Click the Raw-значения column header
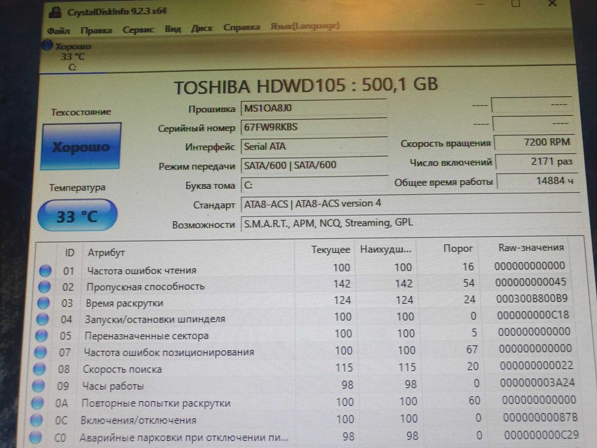 point(530,248)
